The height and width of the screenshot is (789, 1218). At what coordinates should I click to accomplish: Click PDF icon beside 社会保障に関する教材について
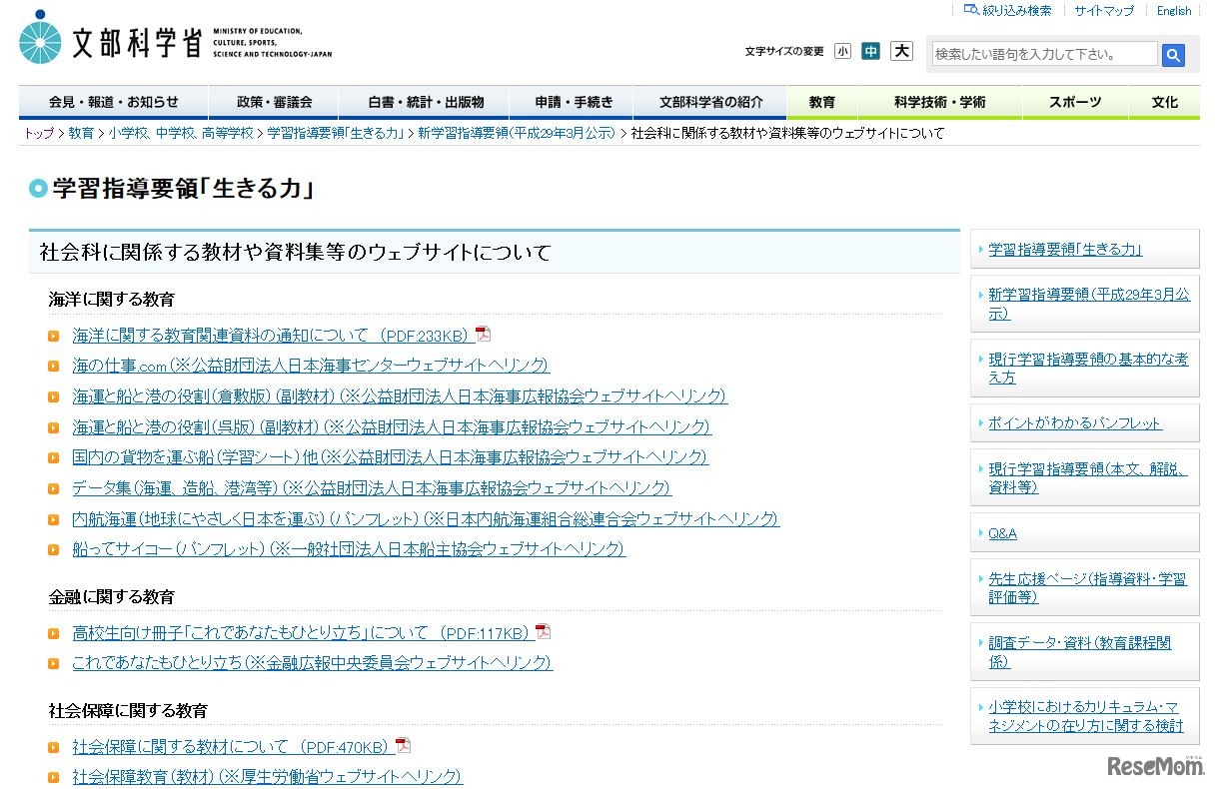pos(402,744)
